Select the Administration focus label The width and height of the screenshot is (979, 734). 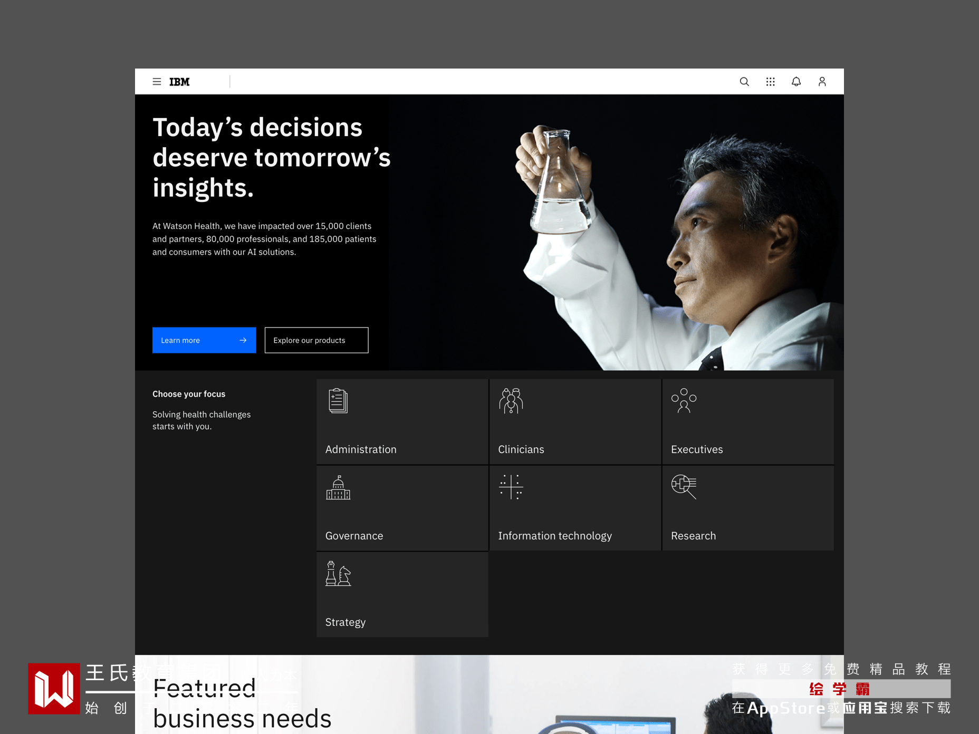coord(361,449)
